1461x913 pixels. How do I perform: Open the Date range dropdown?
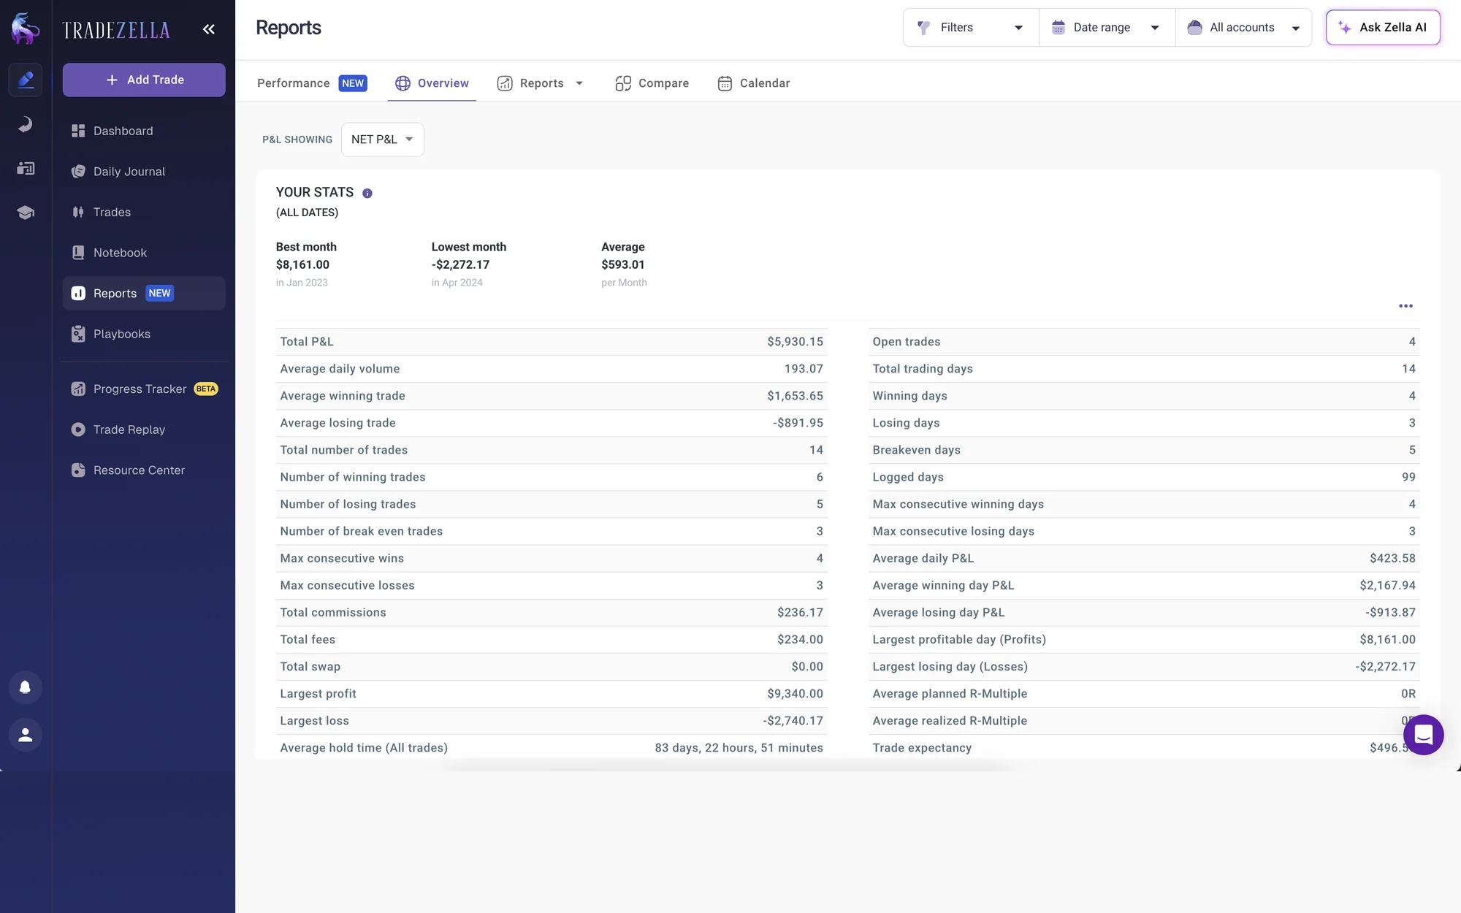pos(1107,28)
